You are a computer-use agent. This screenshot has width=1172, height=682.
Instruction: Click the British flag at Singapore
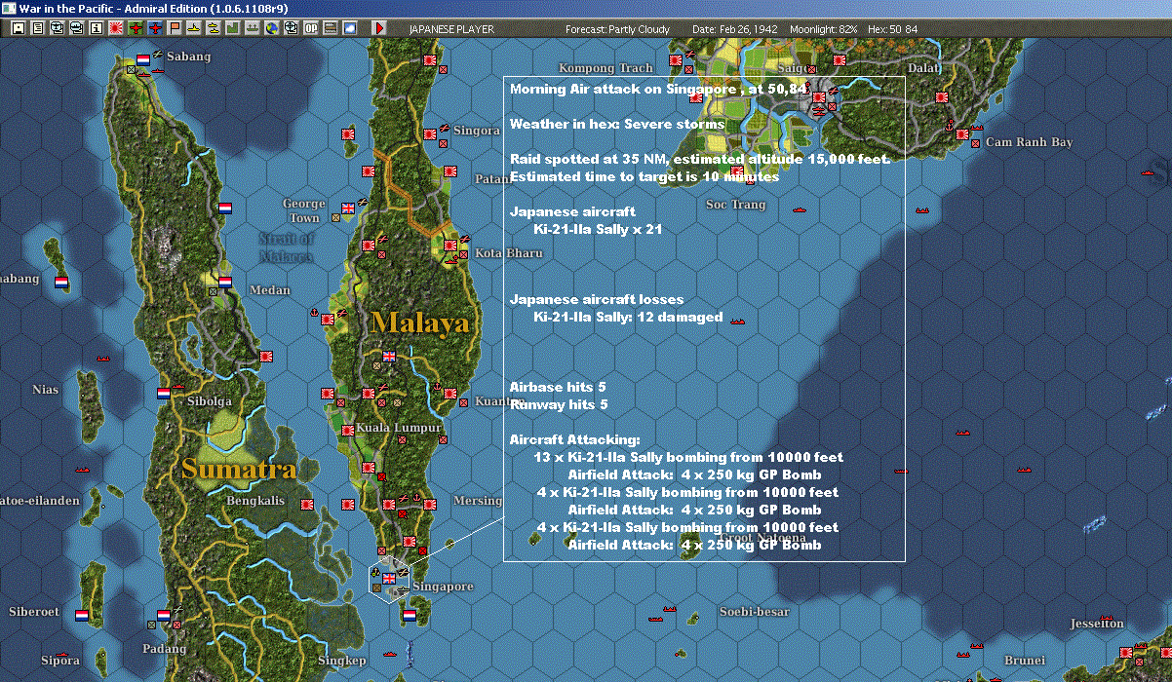click(x=390, y=579)
